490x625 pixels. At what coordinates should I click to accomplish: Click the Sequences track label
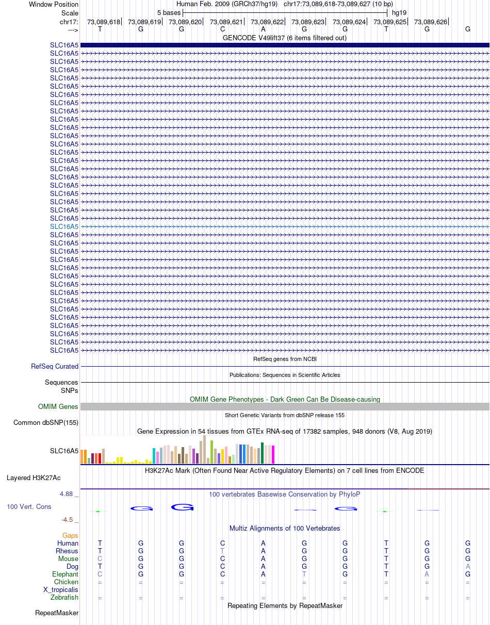click(x=61, y=383)
